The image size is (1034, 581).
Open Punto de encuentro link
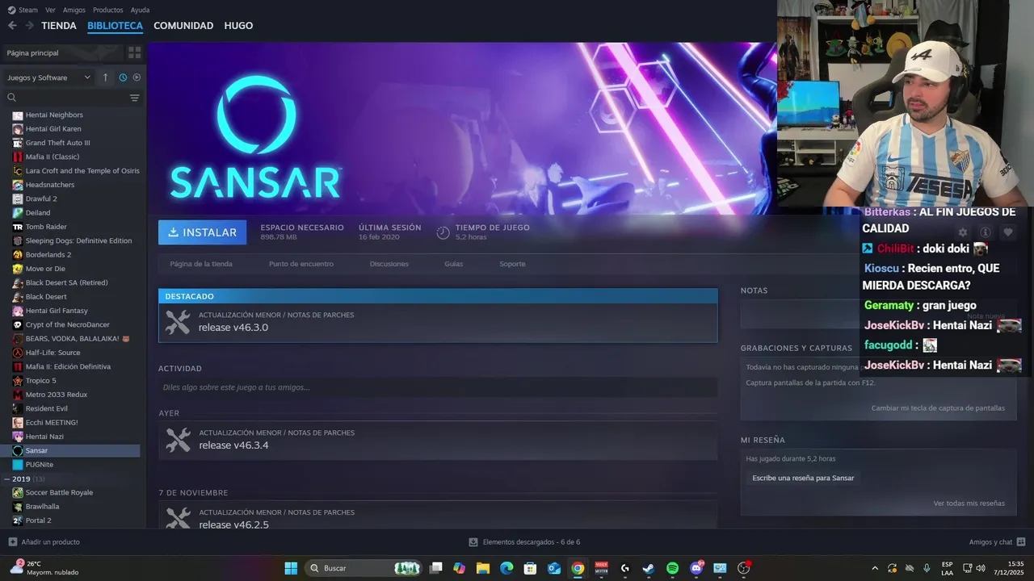(x=301, y=264)
